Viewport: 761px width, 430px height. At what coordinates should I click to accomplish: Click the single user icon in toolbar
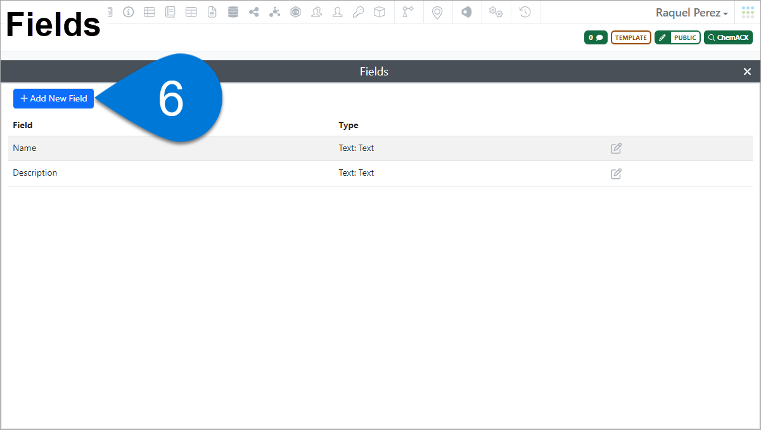338,12
